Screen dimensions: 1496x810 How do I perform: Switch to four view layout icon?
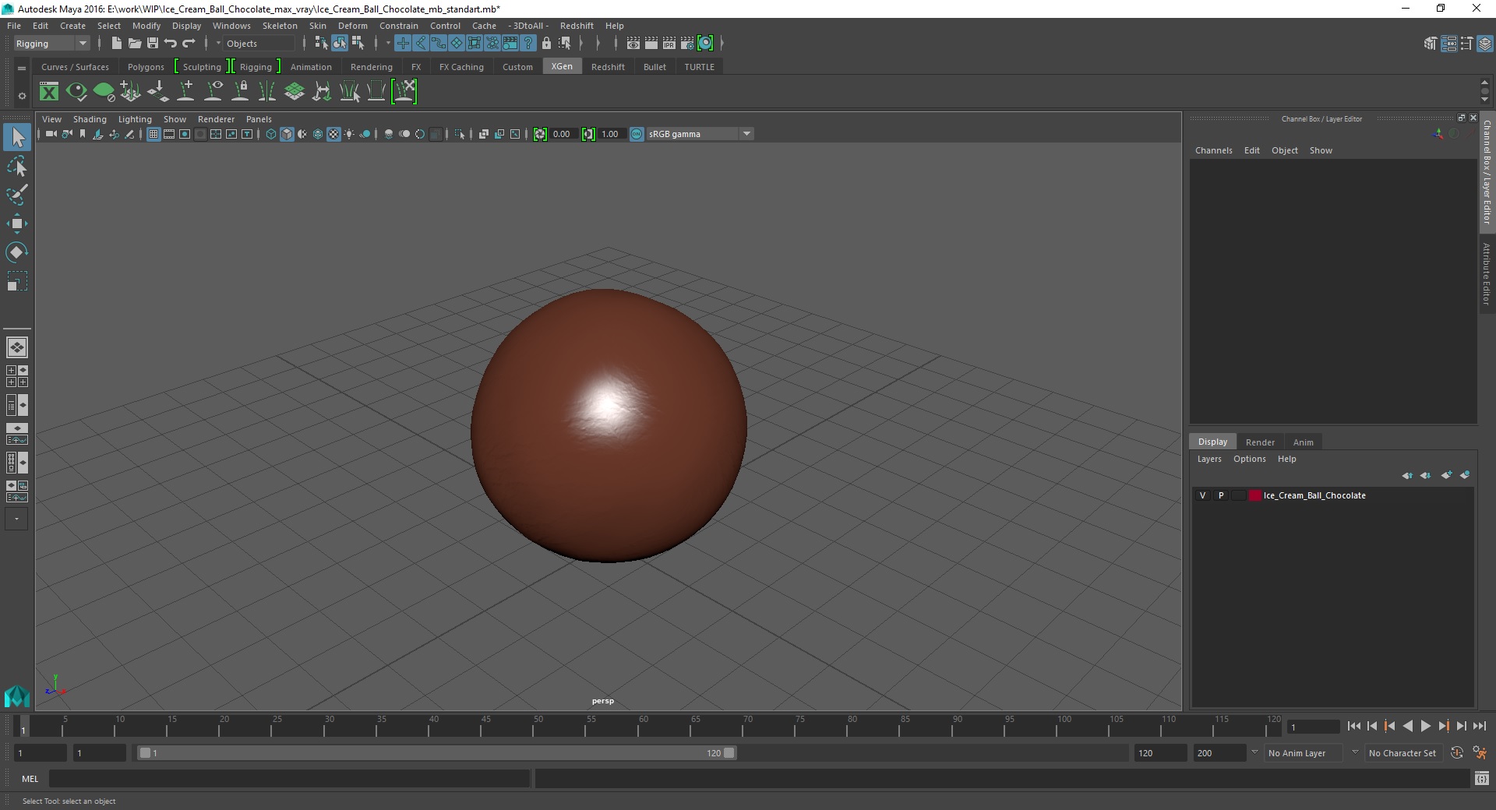pyautogui.click(x=17, y=376)
